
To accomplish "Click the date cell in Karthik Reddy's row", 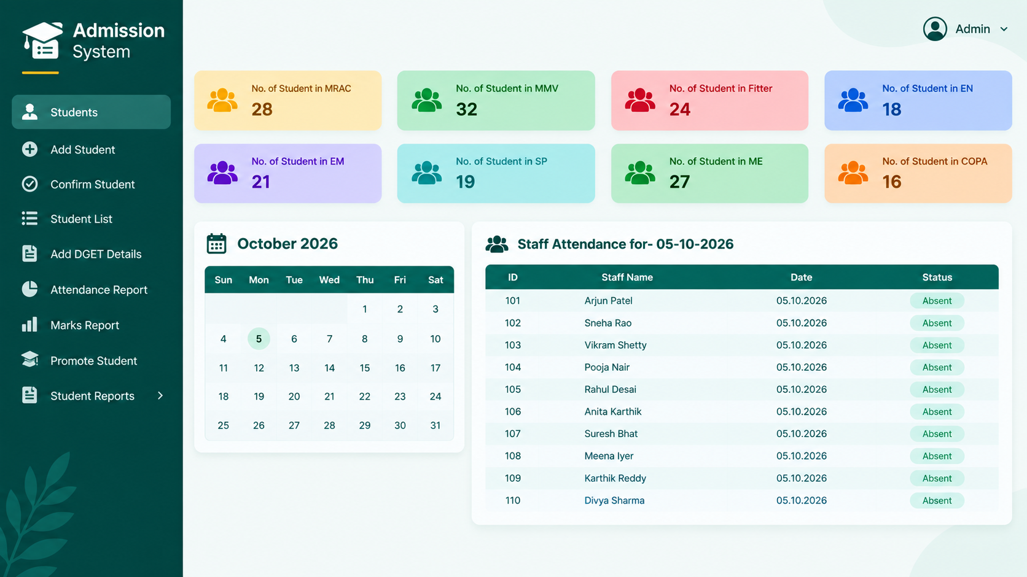I will (x=801, y=478).
